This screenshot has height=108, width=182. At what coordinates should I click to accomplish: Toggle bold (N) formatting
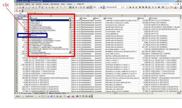(x=130, y=7)
